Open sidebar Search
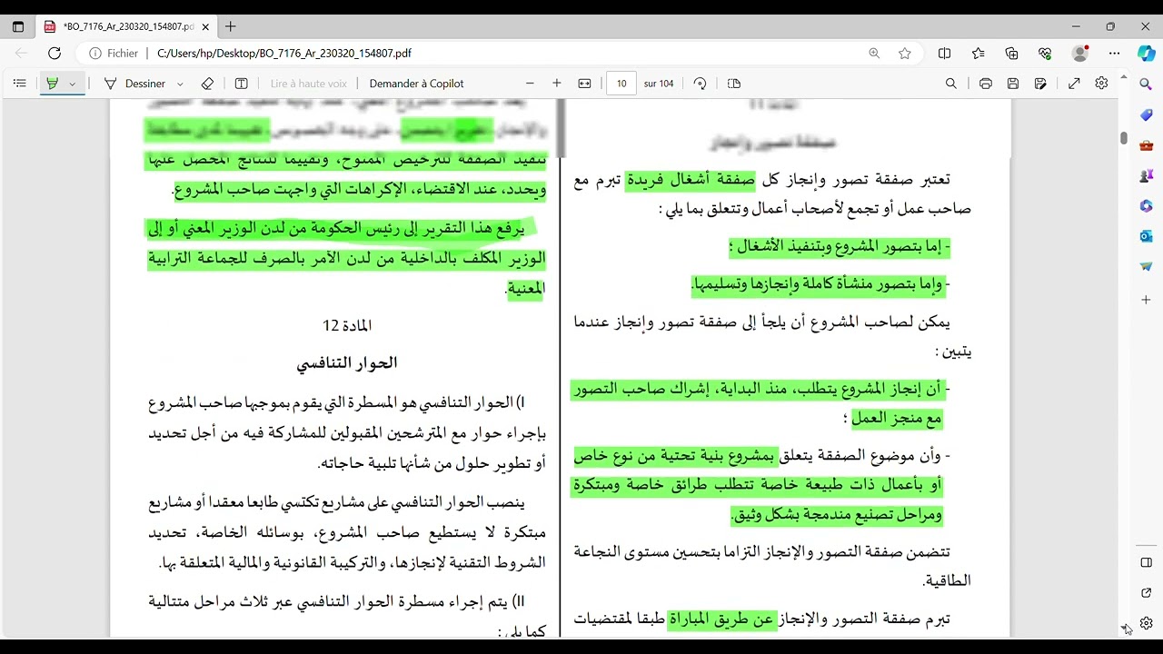The width and height of the screenshot is (1163, 654). coord(1147,84)
